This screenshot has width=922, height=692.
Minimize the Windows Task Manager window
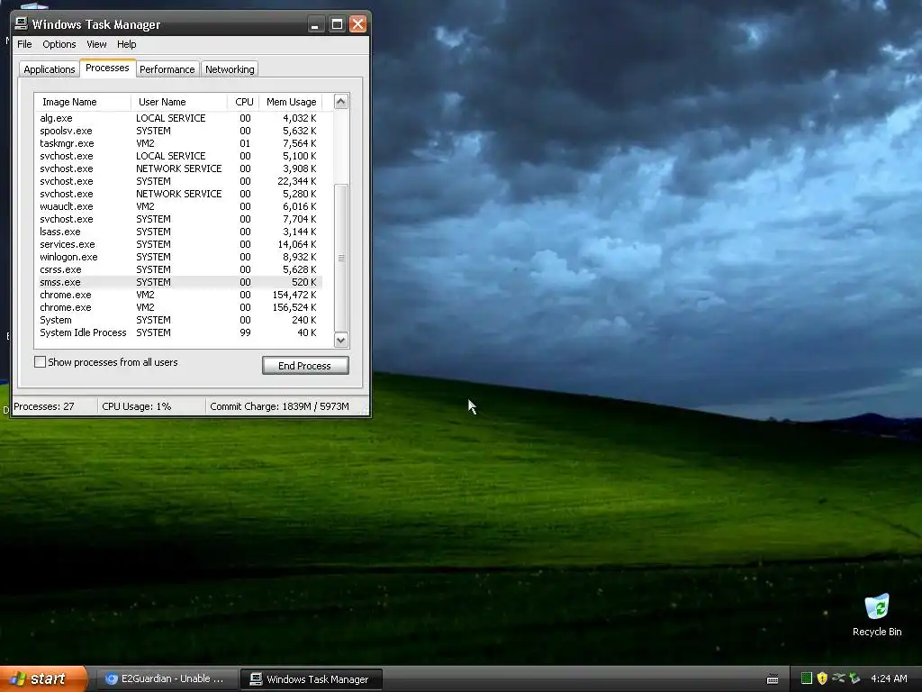316,24
